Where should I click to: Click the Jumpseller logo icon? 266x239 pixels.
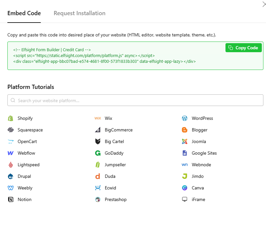(98, 165)
